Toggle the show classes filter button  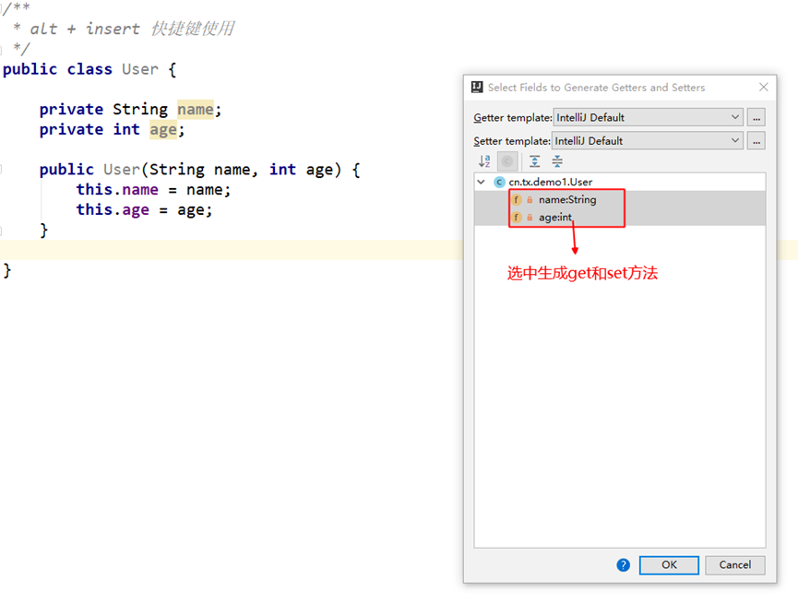(x=506, y=160)
